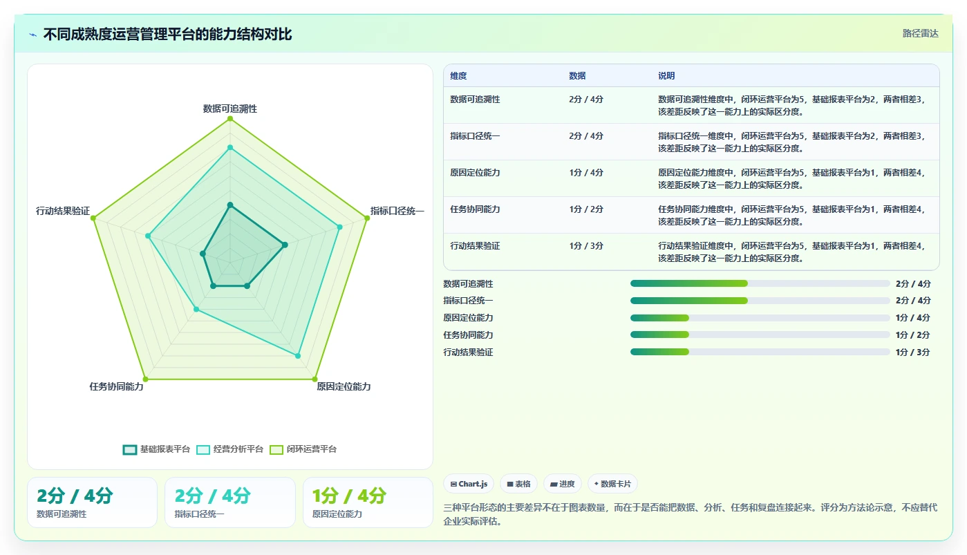Click the radar axis label 任务协同能力
Image resolution: width=967 pixels, height=555 pixels.
point(116,387)
